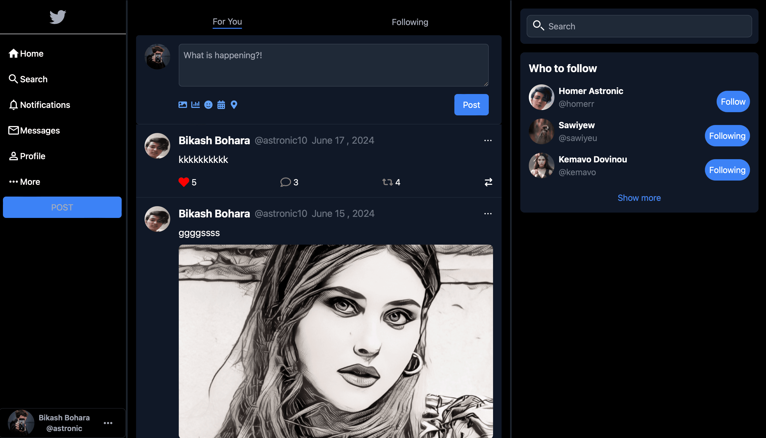Click the What is happening text area

click(x=333, y=65)
